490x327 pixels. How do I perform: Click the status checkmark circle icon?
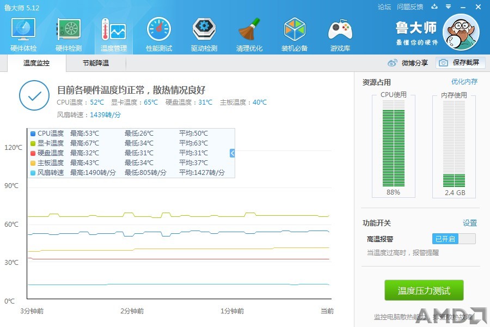click(x=34, y=95)
